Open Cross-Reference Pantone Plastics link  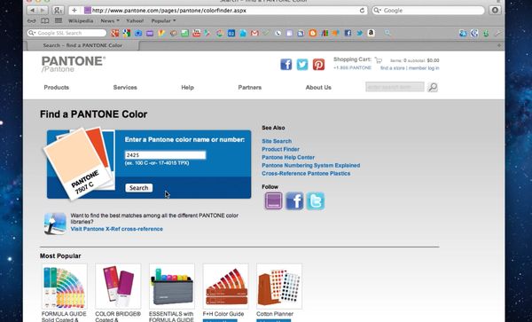(306, 173)
